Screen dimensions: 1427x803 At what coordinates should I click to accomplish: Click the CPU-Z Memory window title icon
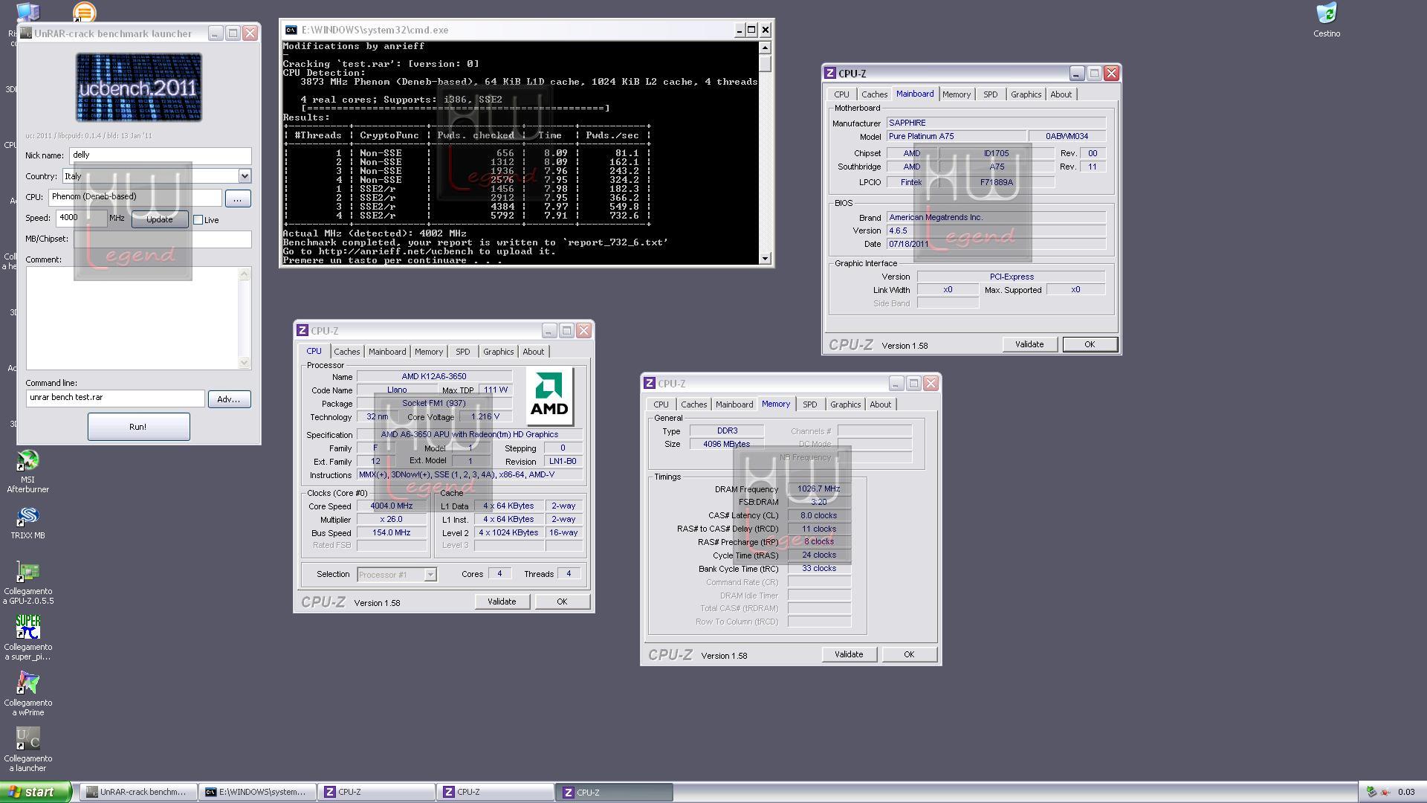[649, 384]
